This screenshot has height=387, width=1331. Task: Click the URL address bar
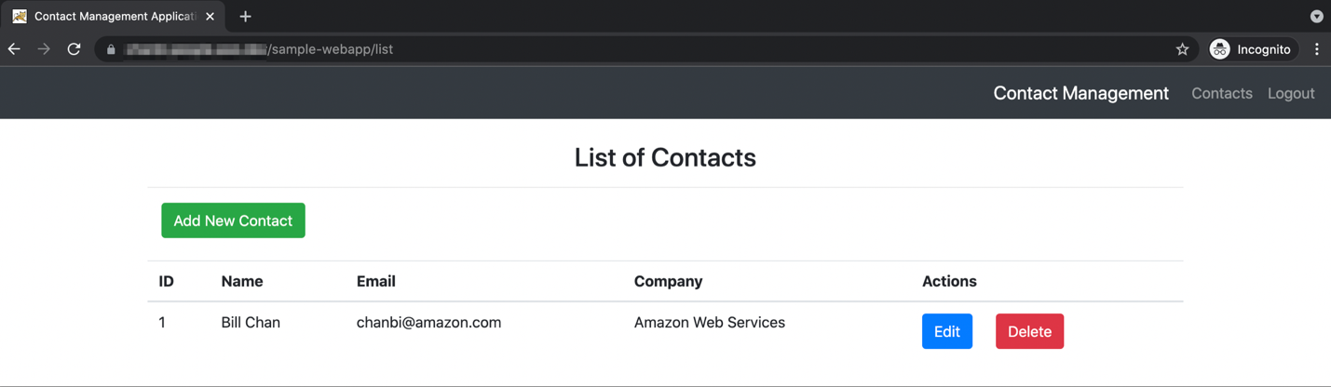(x=643, y=49)
